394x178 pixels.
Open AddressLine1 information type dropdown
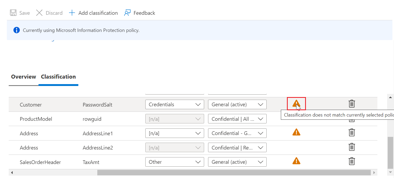(x=175, y=133)
